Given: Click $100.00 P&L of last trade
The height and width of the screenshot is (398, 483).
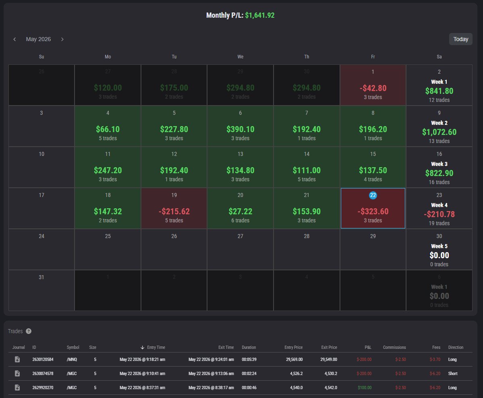Looking at the screenshot, I should click(365, 388).
